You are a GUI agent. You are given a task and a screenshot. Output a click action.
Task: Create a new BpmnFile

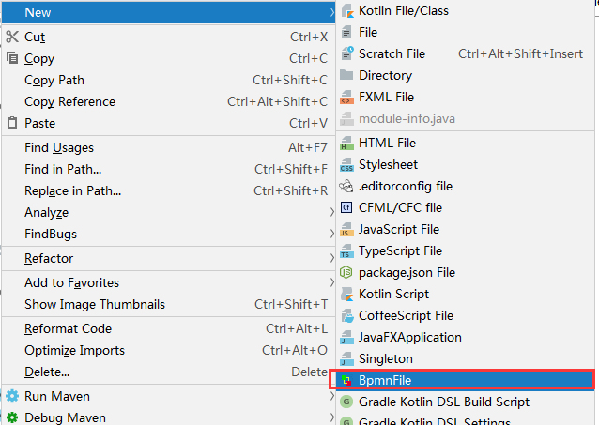tap(466, 380)
